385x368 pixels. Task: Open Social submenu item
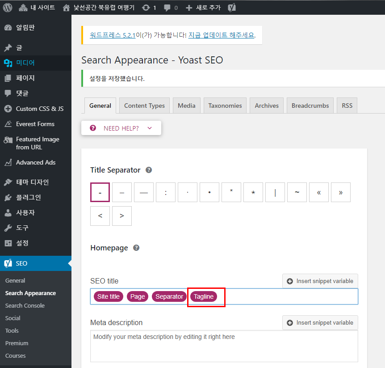click(x=13, y=318)
